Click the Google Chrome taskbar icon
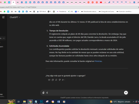The image size is (139, 104). click(30, 102)
